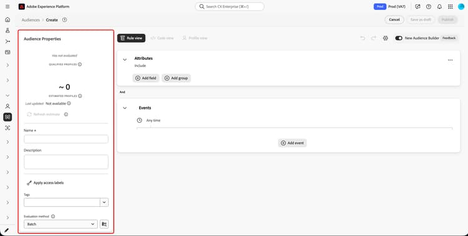This screenshot has width=468, height=236.
Task: Go back to Audiences breadcrumb
Action: click(x=31, y=20)
